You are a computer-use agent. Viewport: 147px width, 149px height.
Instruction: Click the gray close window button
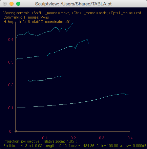pyautogui.click(x=5, y=4)
